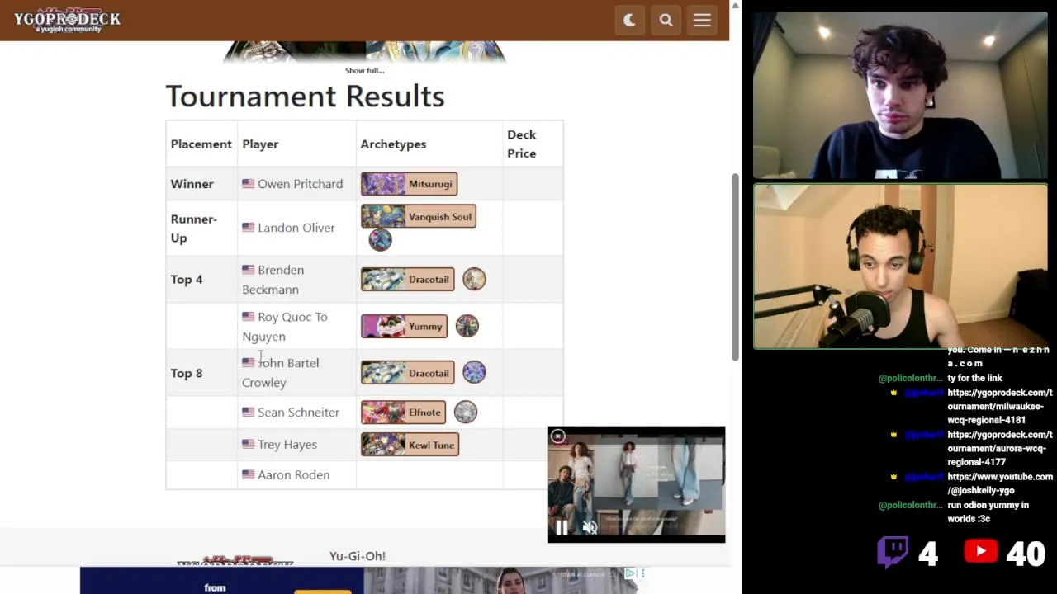The width and height of the screenshot is (1057, 594).
Task: Click the Placement column header
Action: (201, 144)
